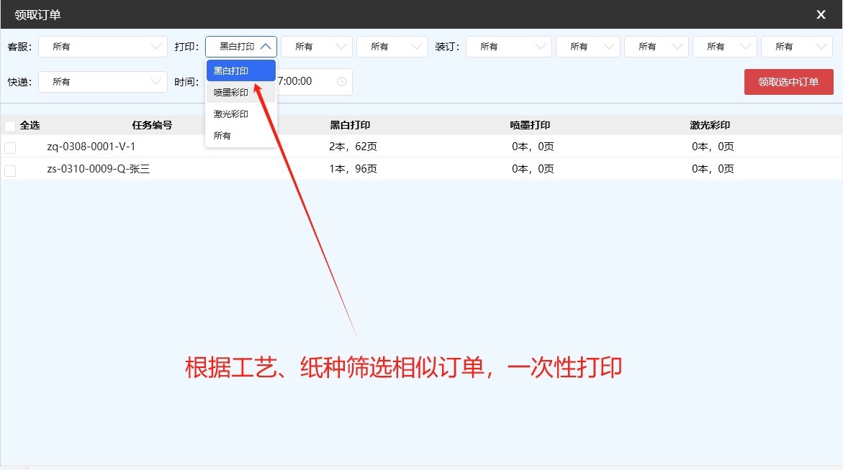Viewport: 843px width, 470px height.
Task: Select the zs-0310-0009-Q-张三 order checkbox
Action: coord(10,170)
